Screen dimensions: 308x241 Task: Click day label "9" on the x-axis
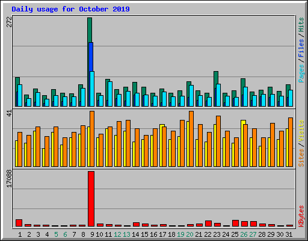(92, 234)
